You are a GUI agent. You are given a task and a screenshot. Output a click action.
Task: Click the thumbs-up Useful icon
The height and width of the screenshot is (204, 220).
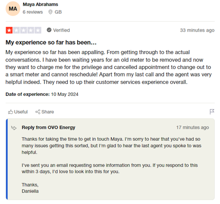pos(11,112)
